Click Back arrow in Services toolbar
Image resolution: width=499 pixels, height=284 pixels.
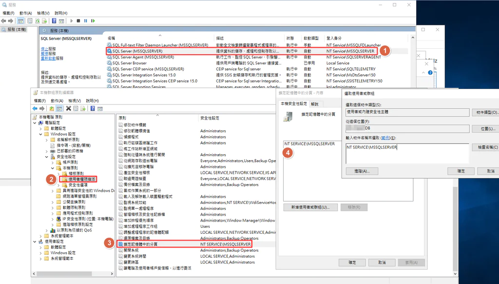pyautogui.click(x=3, y=20)
